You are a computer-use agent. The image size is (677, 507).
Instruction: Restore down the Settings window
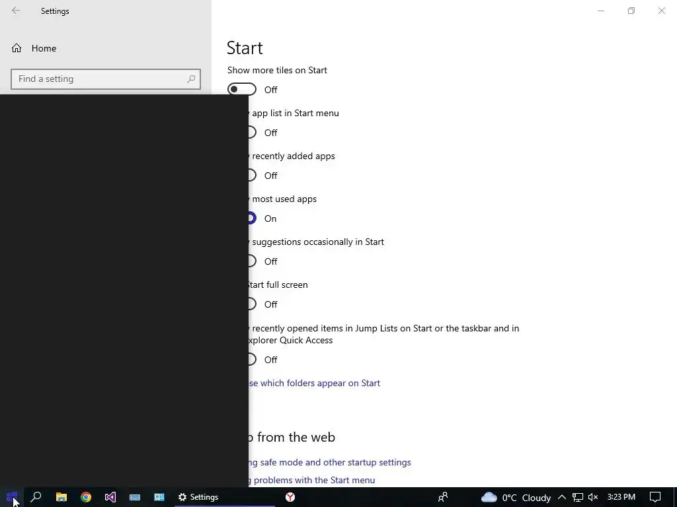click(631, 11)
